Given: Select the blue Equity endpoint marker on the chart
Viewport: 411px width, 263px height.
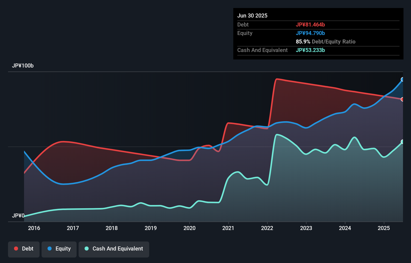Looking at the screenshot, I should (402, 79).
